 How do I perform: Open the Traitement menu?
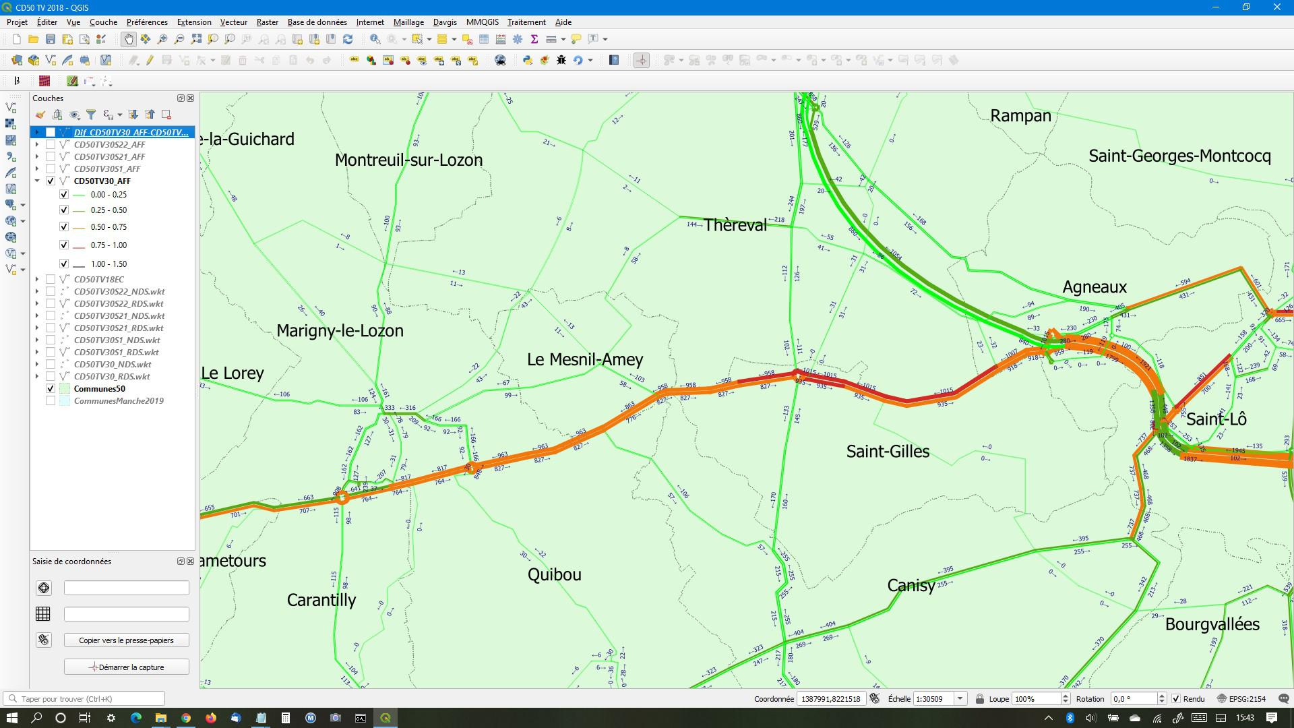pyautogui.click(x=526, y=22)
